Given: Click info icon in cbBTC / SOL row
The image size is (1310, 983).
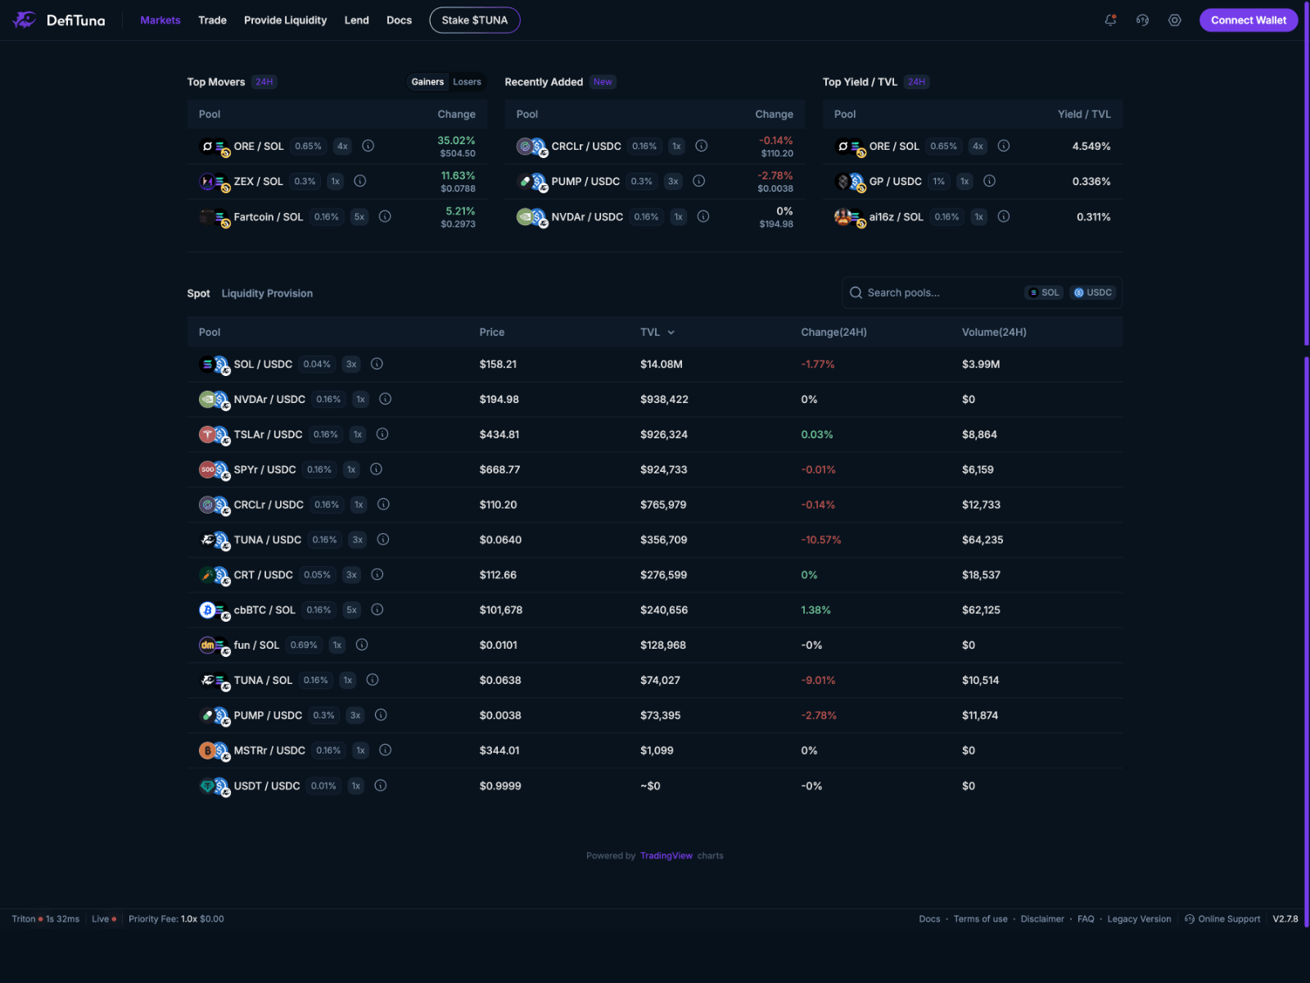Looking at the screenshot, I should 377,609.
